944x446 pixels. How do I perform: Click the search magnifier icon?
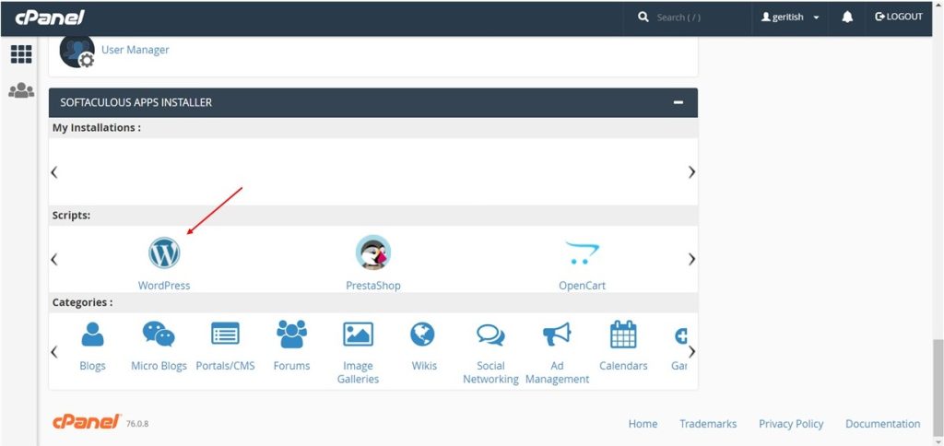643,17
